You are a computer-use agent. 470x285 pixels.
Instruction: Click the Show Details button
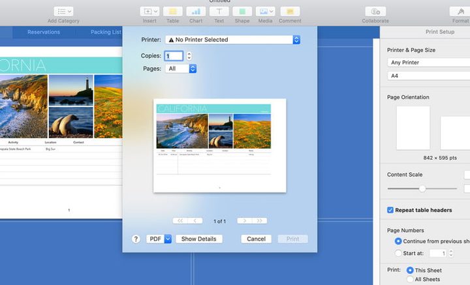(x=198, y=239)
